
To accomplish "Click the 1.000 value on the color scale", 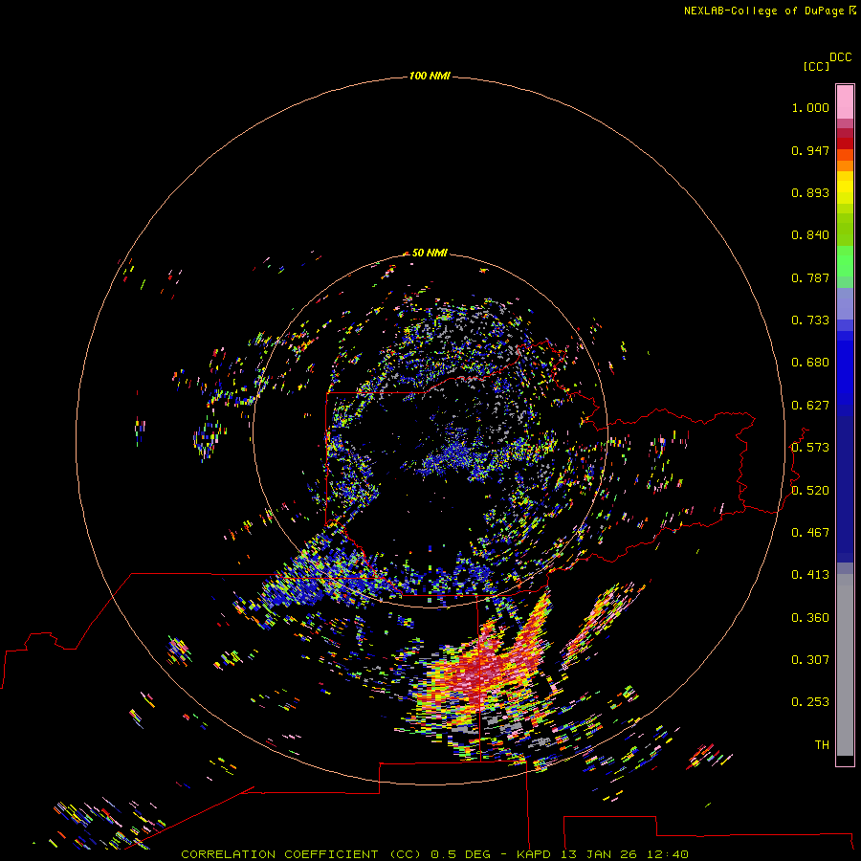I will click(810, 107).
